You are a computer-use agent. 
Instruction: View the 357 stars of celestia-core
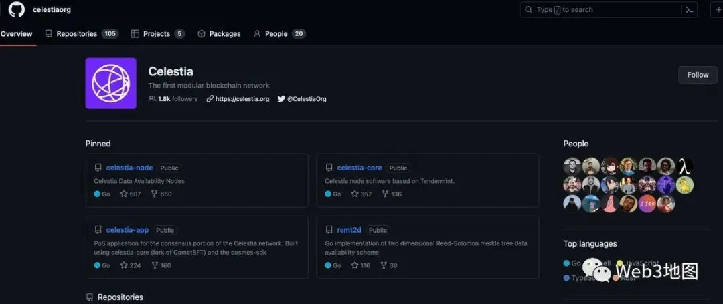(x=361, y=194)
